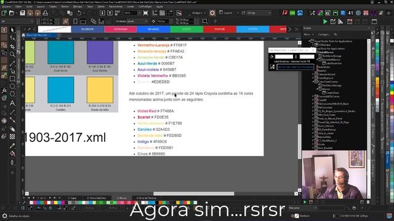This screenshot has height=221, width=394.
Task: Select the Quick_UnLock script
Action: click(x=326, y=126)
